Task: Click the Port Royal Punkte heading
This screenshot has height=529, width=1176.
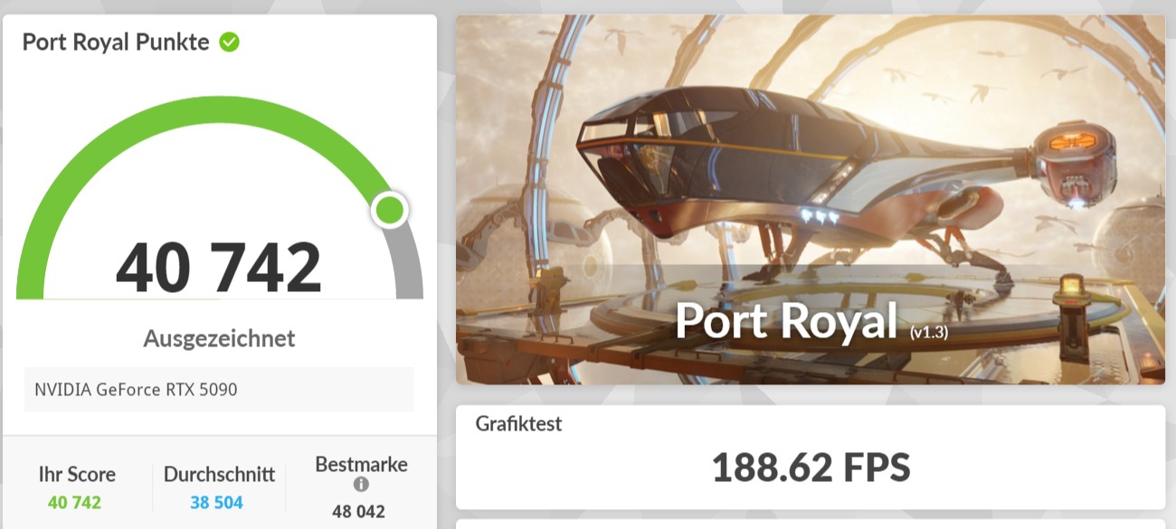Action: point(116,42)
